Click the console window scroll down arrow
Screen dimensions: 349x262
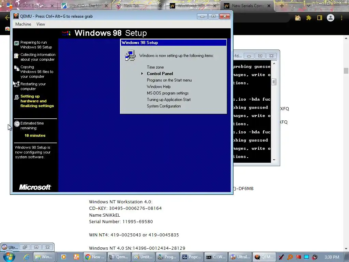(274, 160)
